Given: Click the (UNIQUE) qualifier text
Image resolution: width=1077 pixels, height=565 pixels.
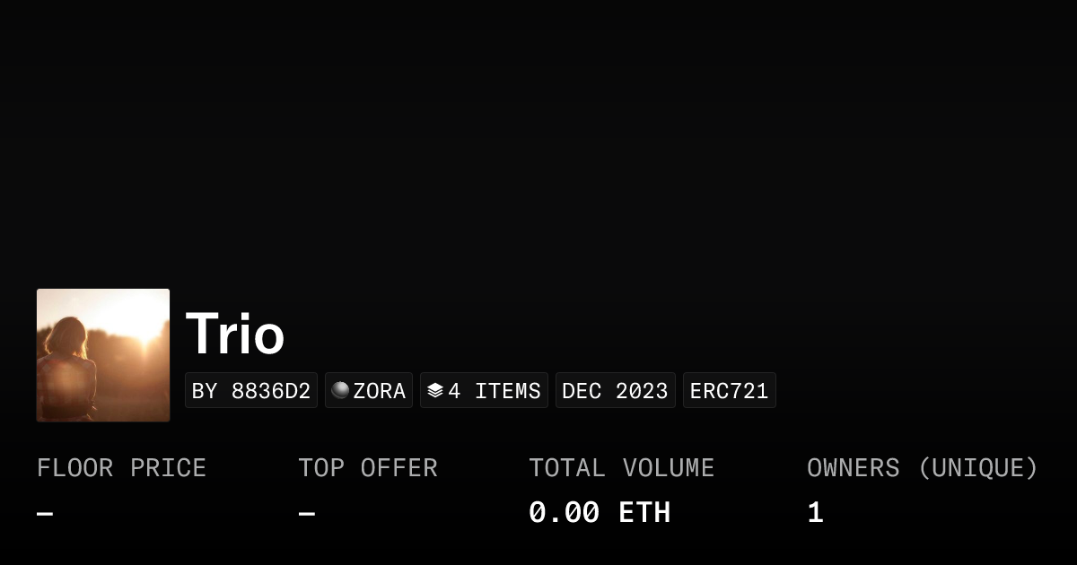Looking at the screenshot, I should pyautogui.click(x=978, y=468).
